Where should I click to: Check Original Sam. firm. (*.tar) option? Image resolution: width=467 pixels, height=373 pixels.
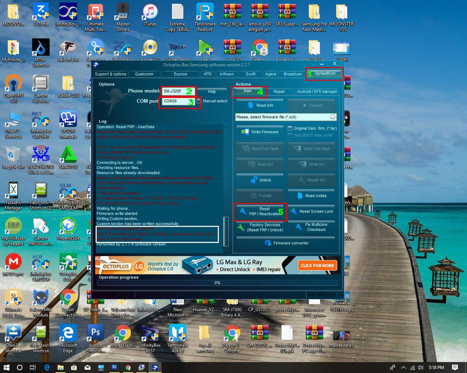(x=290, y=129)
